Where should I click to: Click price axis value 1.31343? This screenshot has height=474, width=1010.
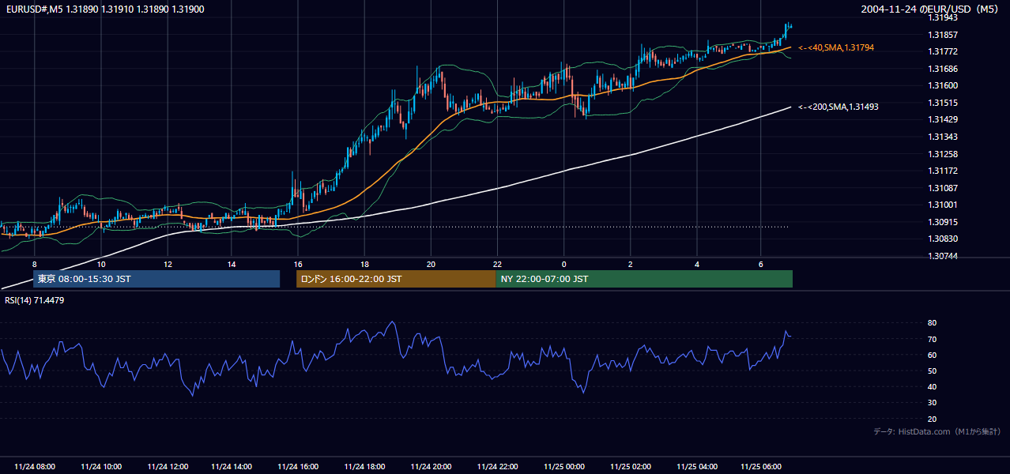[x=943, y=137]
